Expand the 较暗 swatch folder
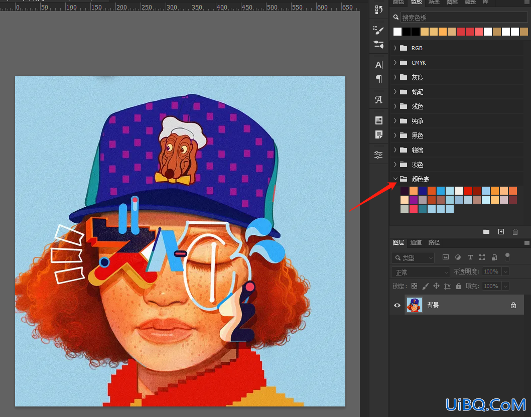Viewport: 531px width, 417px height. coord(395,150)
